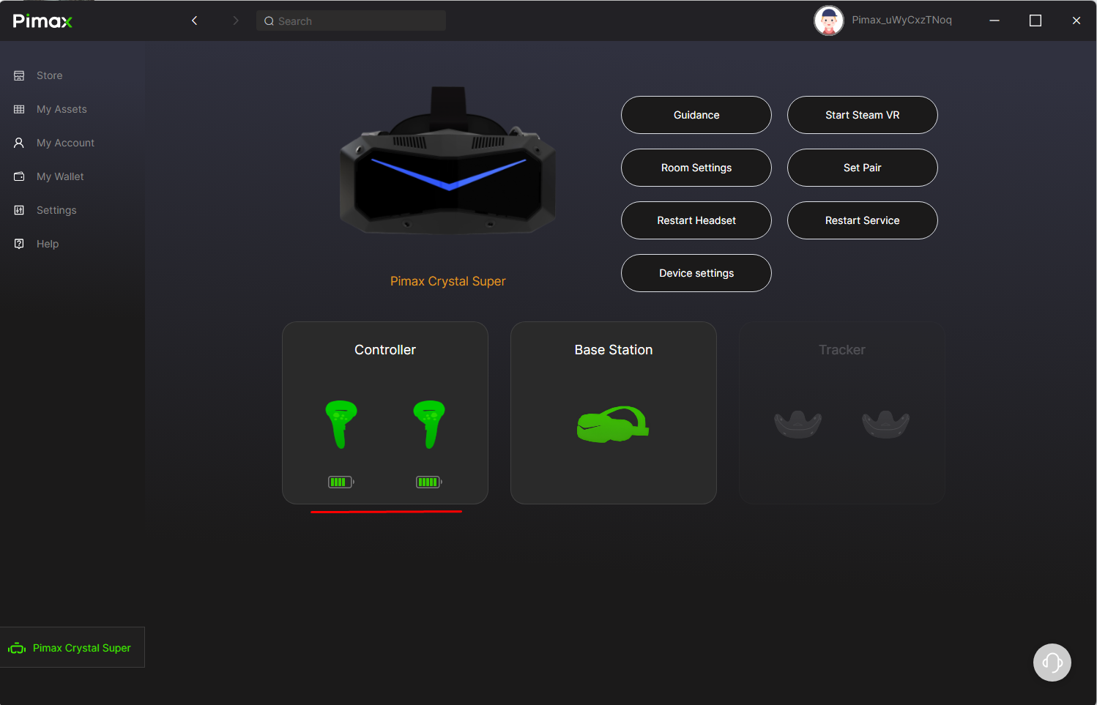Select Pimax Crystal Super device status tab
This screenshot has width=1097, height=705.
(72, 648)
